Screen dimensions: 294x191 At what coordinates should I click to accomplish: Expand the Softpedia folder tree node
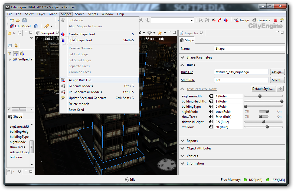10,60
